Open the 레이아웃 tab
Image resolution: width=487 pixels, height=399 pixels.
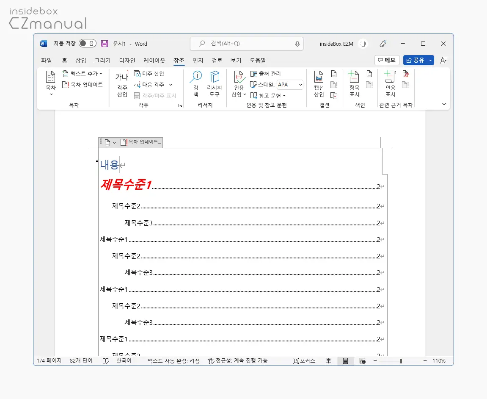click(x=154, y=60)
